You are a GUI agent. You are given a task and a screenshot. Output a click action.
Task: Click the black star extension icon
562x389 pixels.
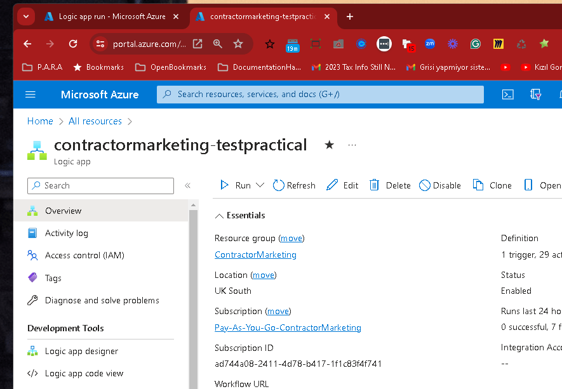coord(270,44)
